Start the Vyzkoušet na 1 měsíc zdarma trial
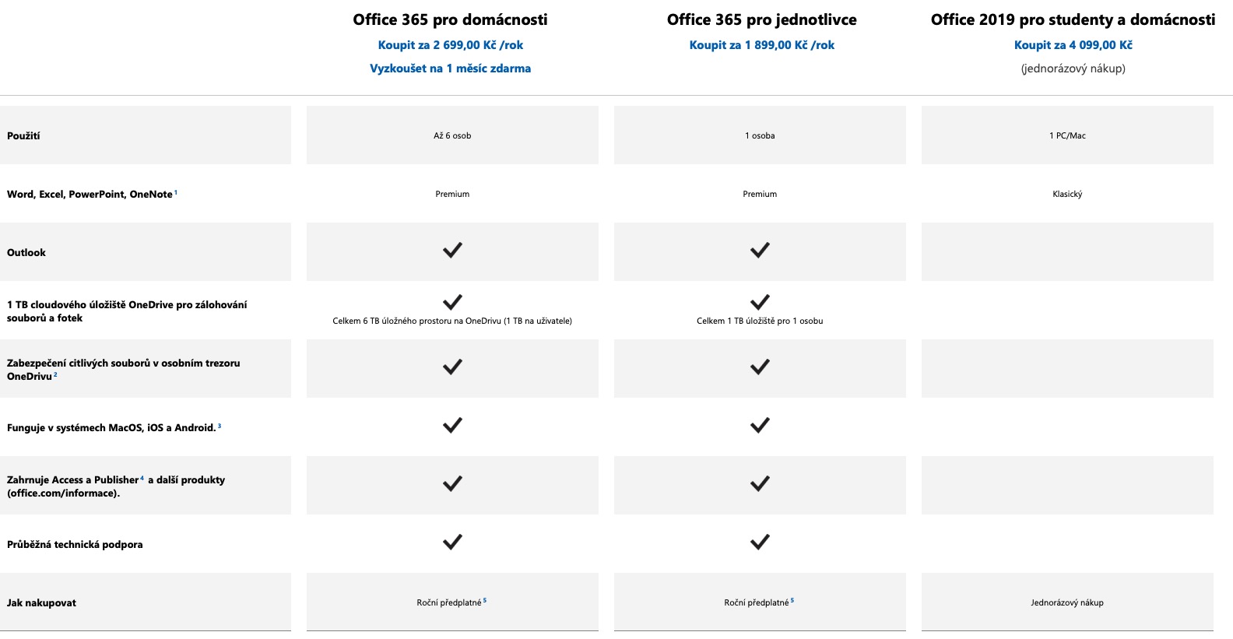Image resolution: width=1233 pixels, height=639 pixels. [x=450, y=68]
